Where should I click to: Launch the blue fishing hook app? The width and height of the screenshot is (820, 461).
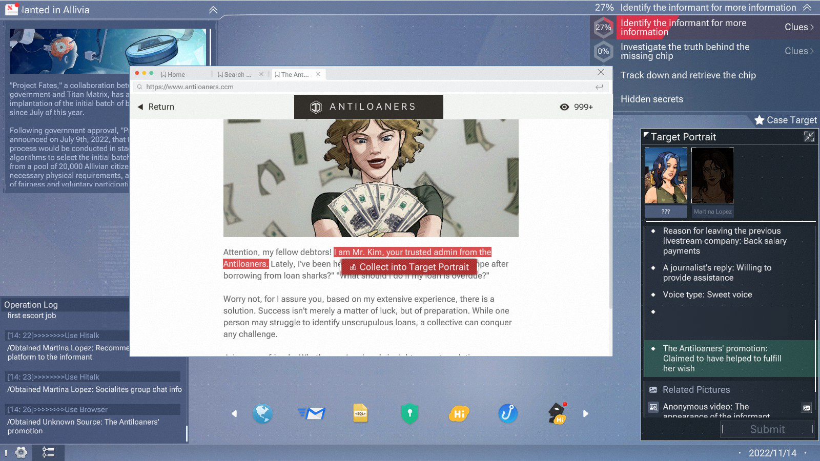coord(508,413)
